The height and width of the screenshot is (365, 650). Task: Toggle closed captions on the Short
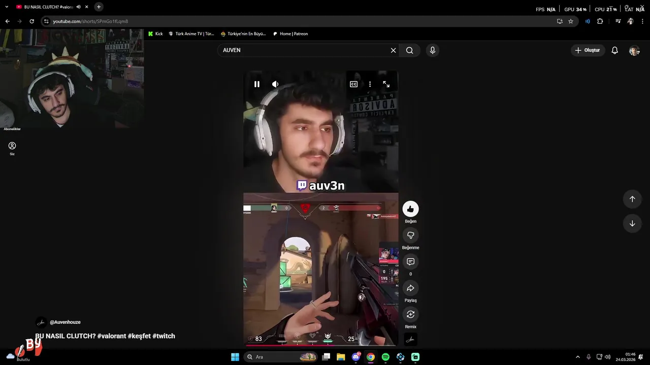coord(353,84)
